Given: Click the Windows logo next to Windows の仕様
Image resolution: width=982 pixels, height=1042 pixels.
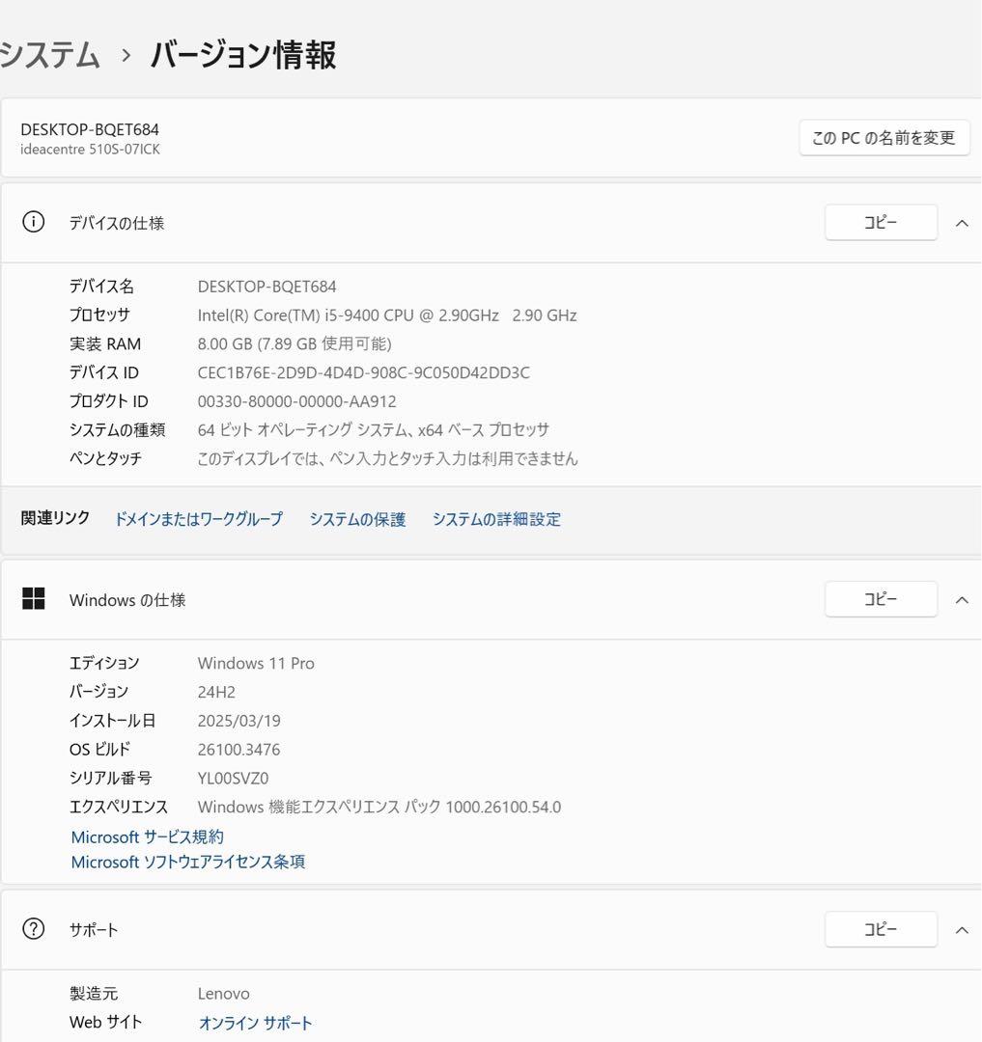Looking at the screenshot, I should pos(34,598).
